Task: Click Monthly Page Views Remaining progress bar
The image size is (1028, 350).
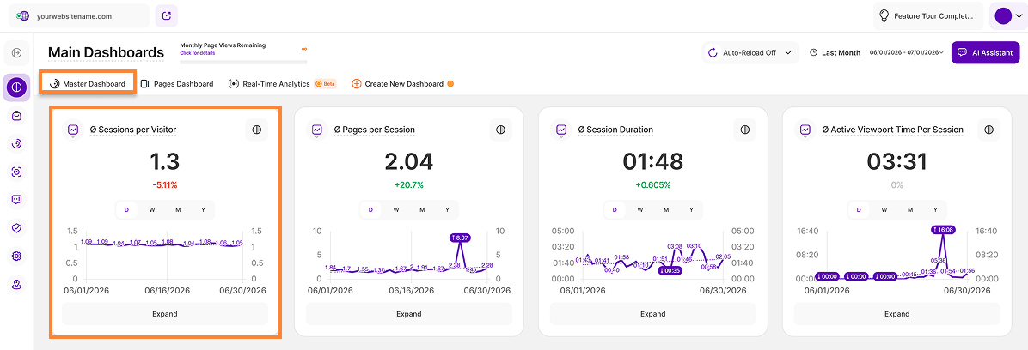Action: (243, 62)
